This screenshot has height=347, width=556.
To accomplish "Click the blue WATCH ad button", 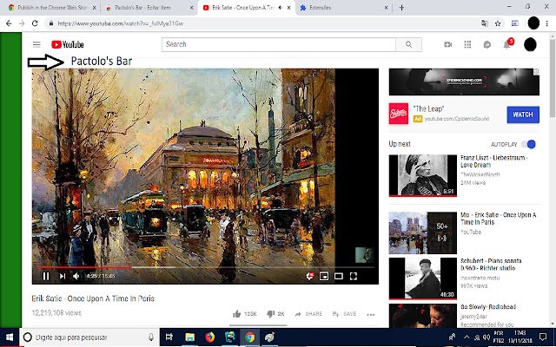I will (x=523, y=115).
